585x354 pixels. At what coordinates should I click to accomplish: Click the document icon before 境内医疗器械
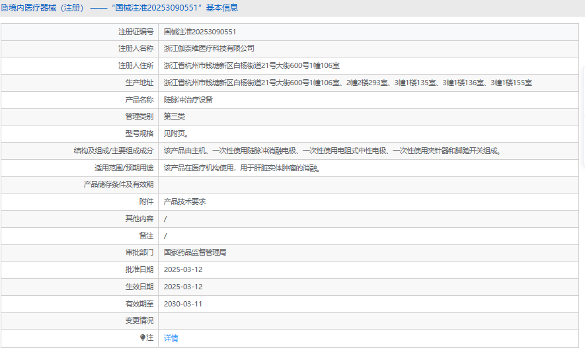(x=5, y=8)
